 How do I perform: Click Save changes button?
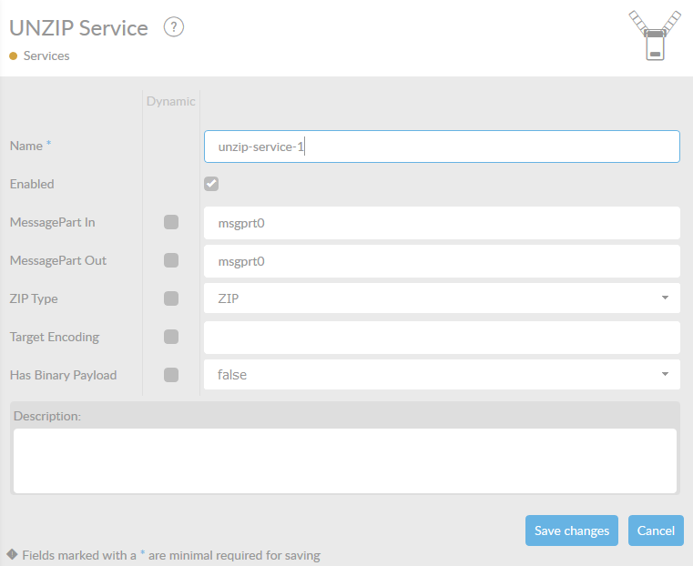(572, 531)
